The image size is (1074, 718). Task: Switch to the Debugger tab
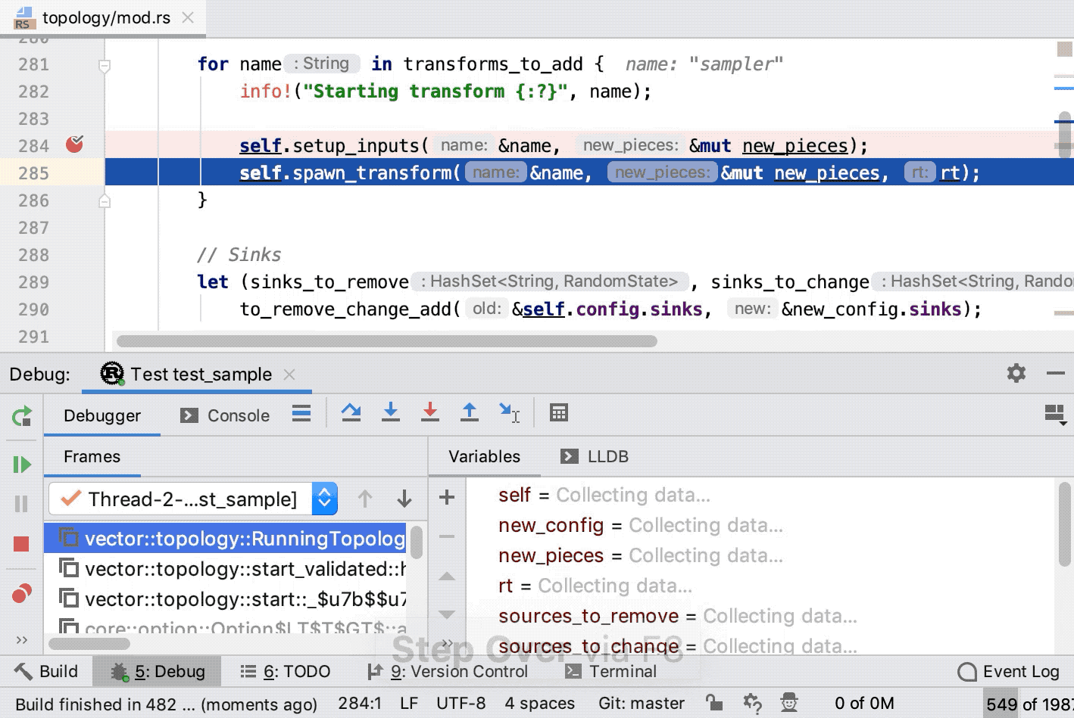(102, 415)
